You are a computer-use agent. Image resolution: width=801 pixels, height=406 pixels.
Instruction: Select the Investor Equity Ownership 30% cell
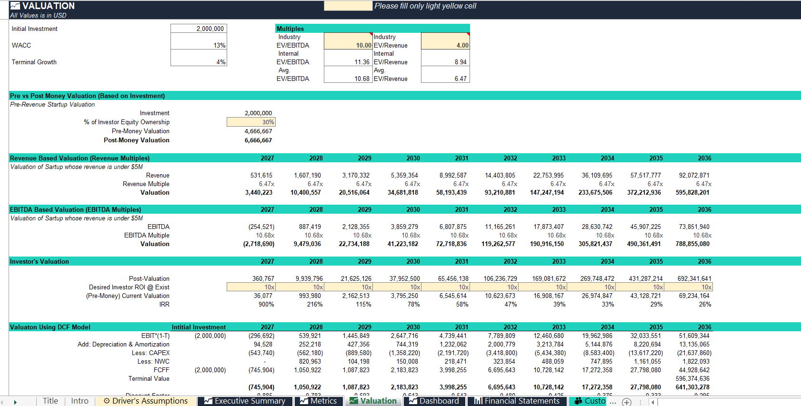[251, 122]
